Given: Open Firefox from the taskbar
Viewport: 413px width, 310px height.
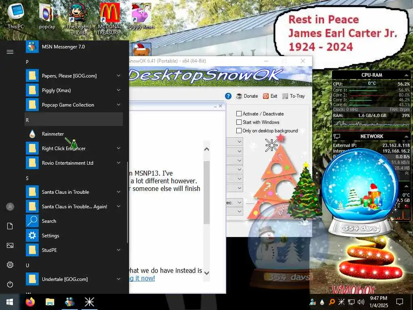Looking at the screenshot, I should 30,302.
